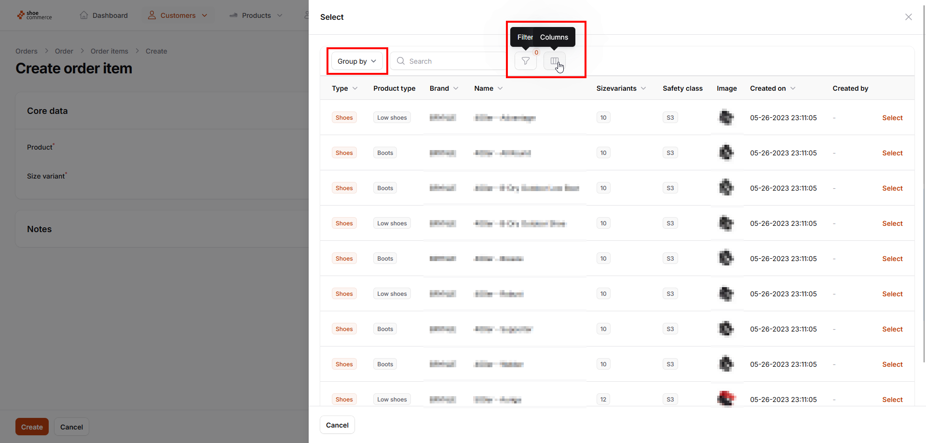Click the shoe commerce logo
Image resolution: width=926 pixels, height=443 pixels.
pos(34,15)
